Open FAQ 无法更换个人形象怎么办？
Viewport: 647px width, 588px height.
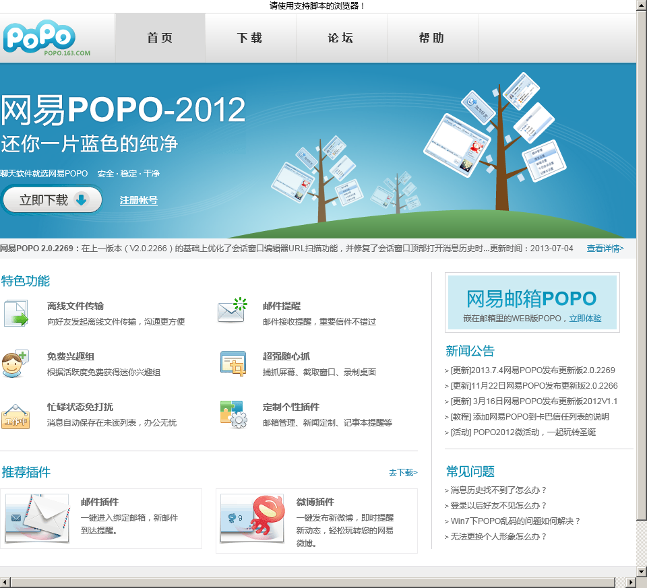click(499, 536)
